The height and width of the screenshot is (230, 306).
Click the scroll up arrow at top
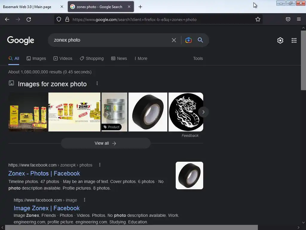303,28
